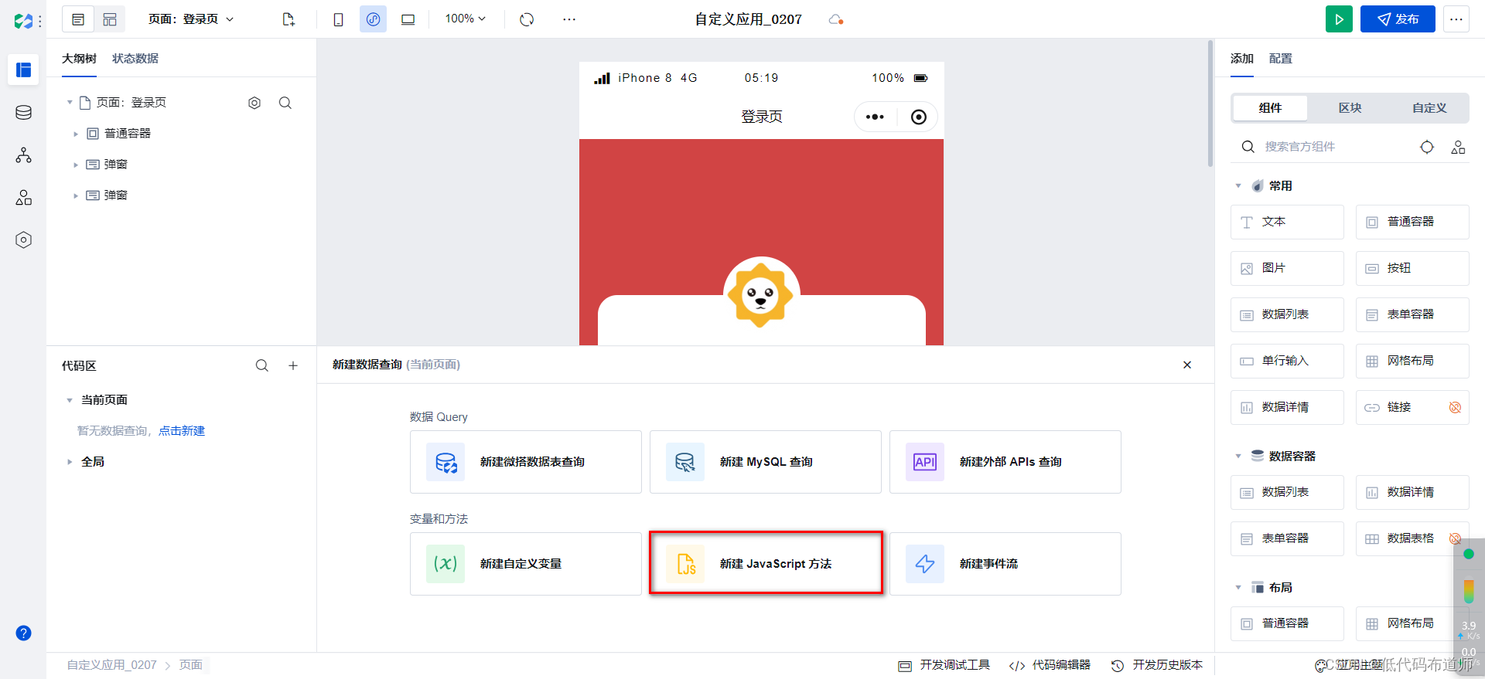This screenshot has height=679, width=1485.
Task: Collapse the 常用 component group
Action: click(x=1238, y=186)
